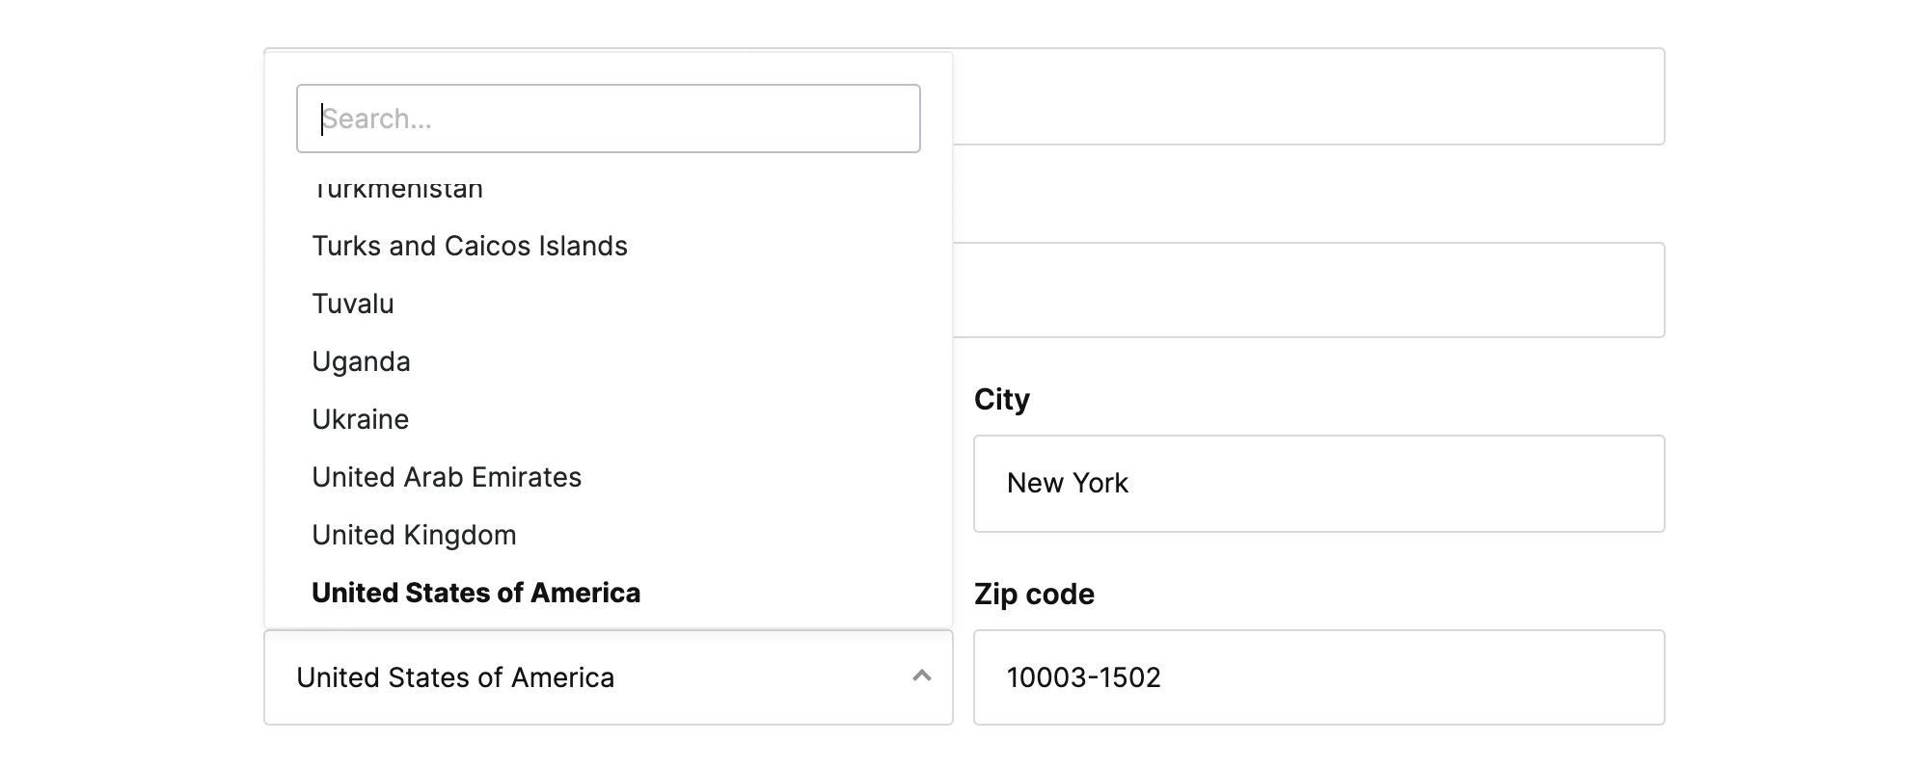Image resolution: width=1928 pixels, height=768 pixels.
Task: Select Ukraine as the country
Action: (360, 420)
